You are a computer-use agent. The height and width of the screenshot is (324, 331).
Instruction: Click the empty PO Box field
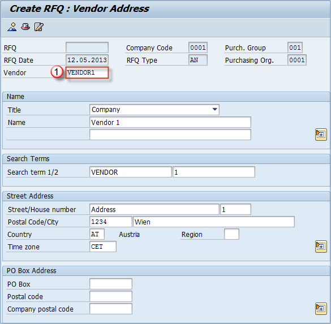coord(111,284)
